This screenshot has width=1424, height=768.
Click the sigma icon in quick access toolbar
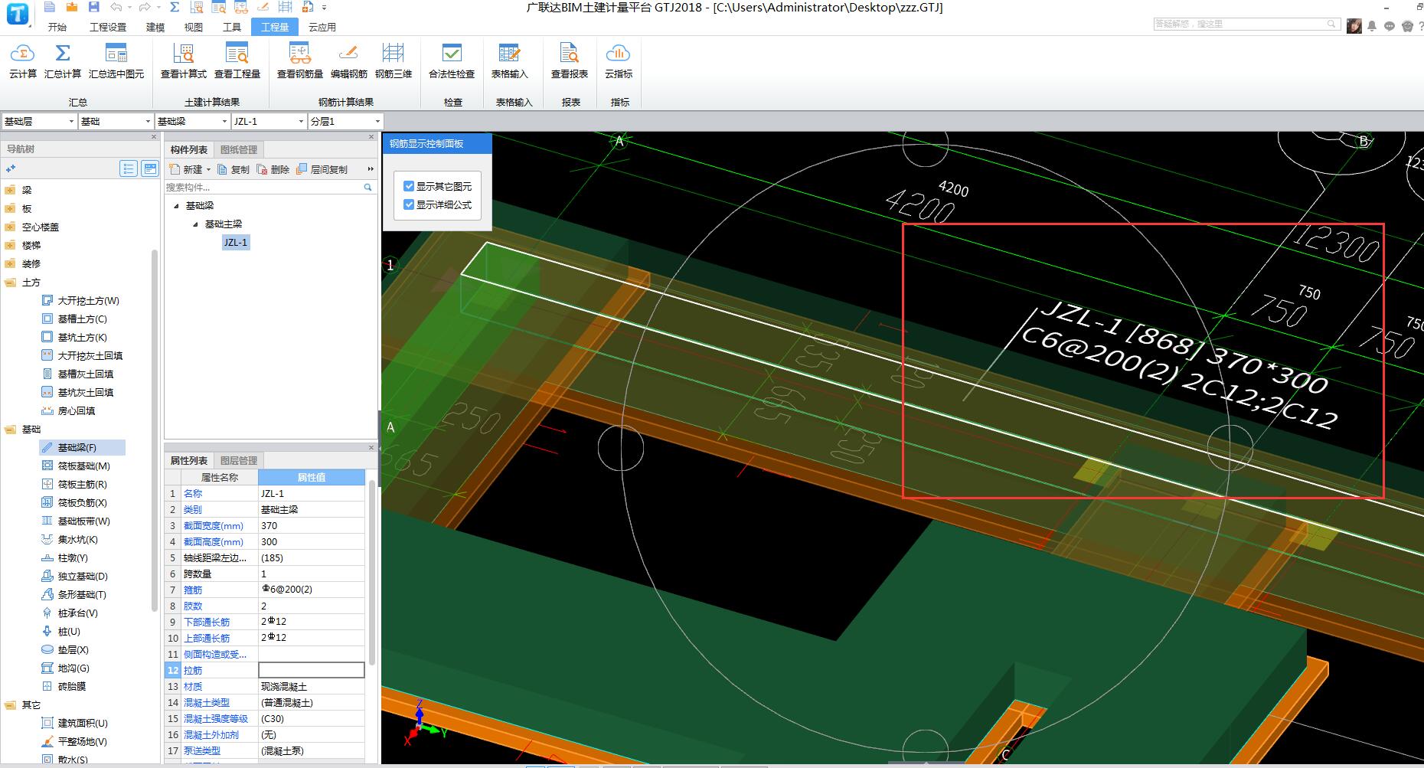tap(175, 7)
